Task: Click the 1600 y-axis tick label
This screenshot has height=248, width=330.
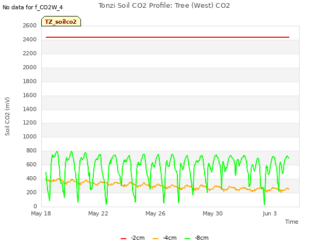Action: point(30,95)
